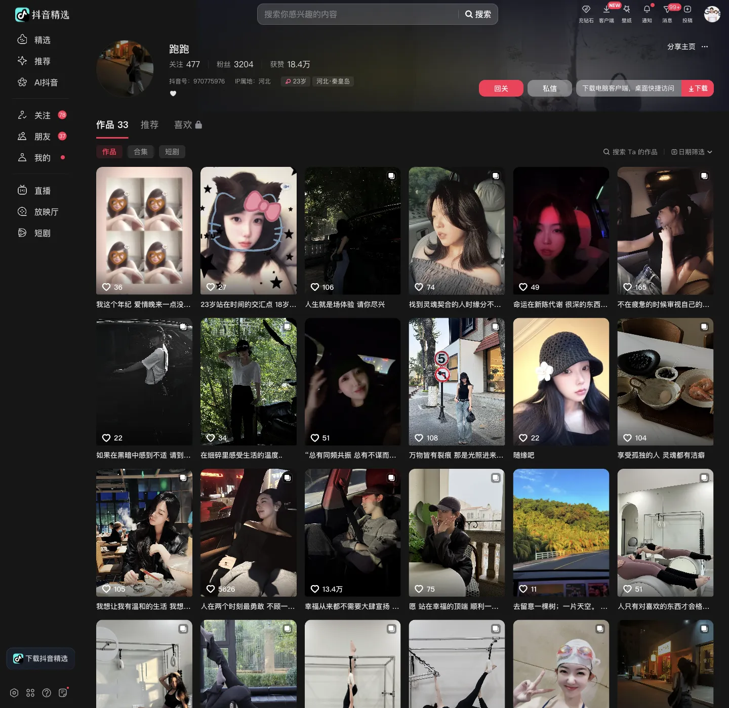The height and width of the screenshot is (708, 729).
Task: Click the 跑跑 profile avatar
Action: coord(125,69)
